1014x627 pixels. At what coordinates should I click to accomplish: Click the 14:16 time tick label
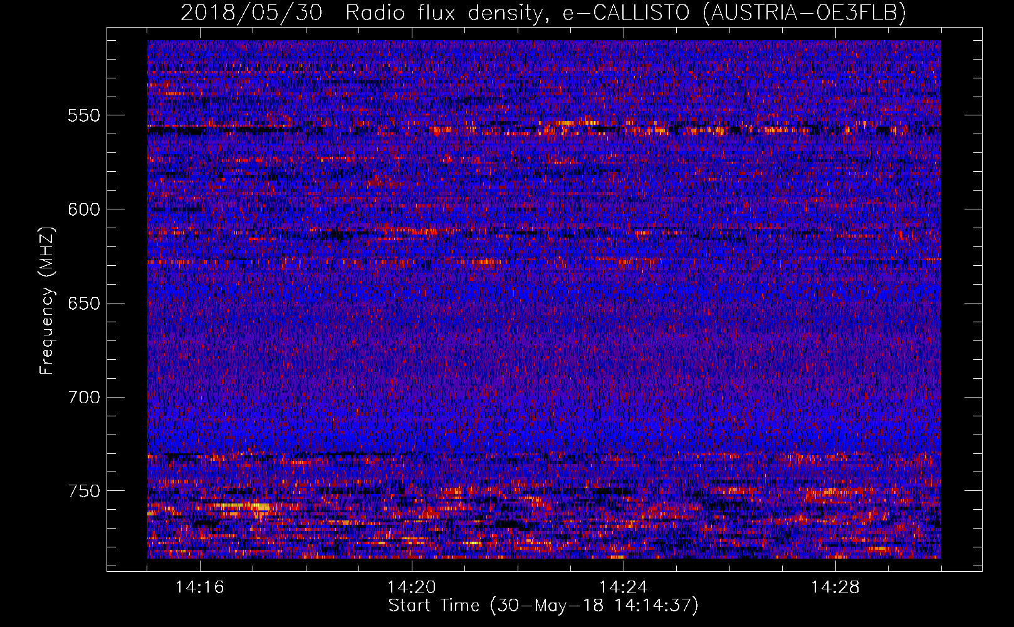(200, 587)
